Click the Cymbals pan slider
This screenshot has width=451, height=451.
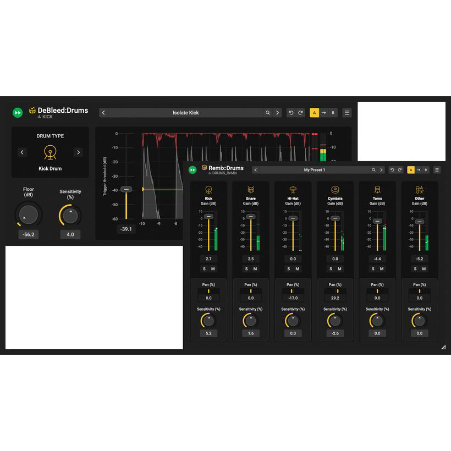click(335, 291)
